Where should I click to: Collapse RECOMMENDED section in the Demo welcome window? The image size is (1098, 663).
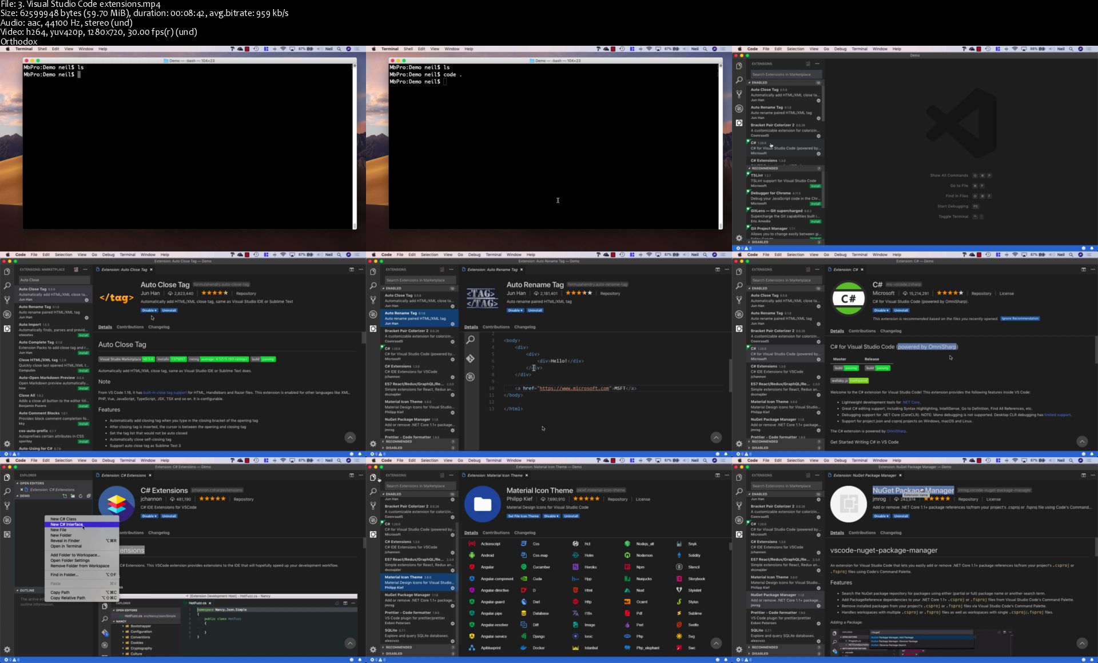coord(785,168)
